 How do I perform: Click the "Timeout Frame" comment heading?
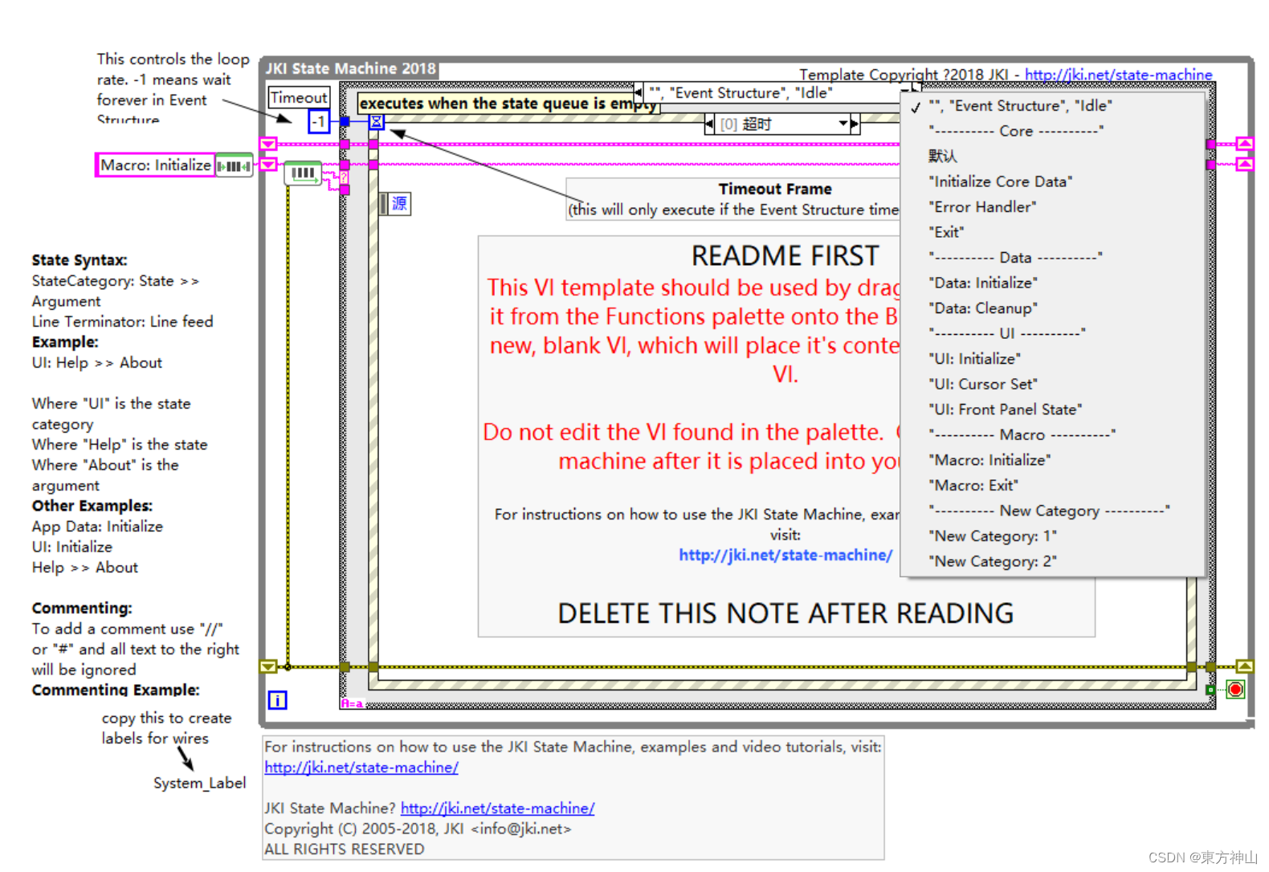775,189
